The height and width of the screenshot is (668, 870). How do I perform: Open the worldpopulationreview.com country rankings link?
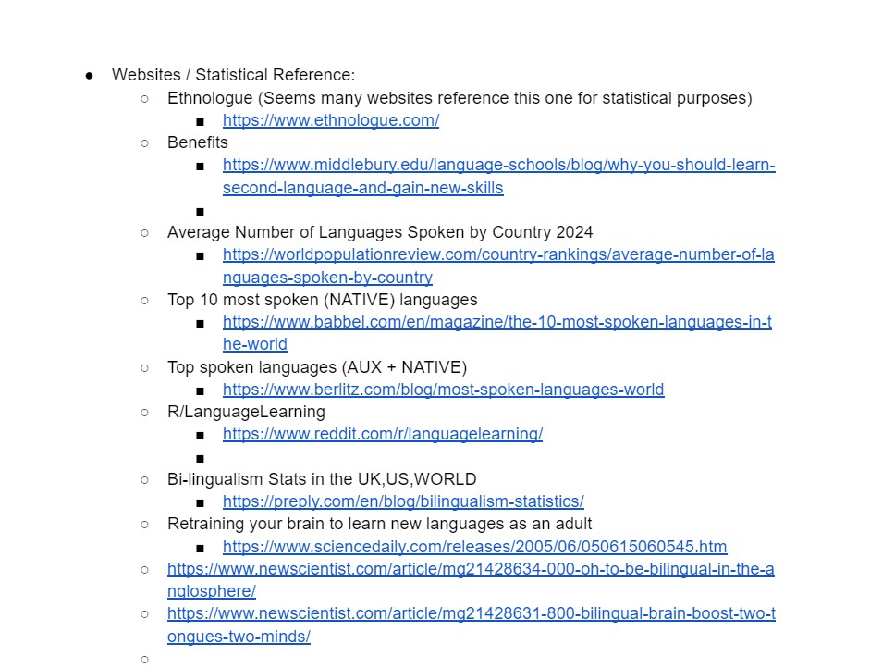pyautogui.click(x=498, y=266)
